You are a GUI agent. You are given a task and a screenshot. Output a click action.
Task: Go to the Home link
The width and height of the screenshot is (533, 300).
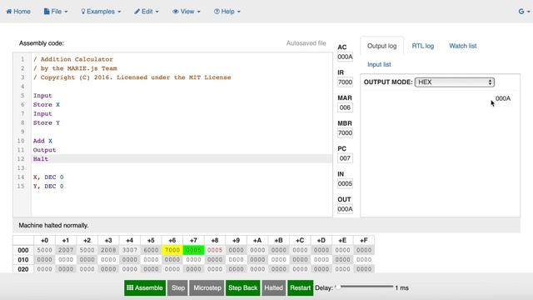tap(18, 12)
